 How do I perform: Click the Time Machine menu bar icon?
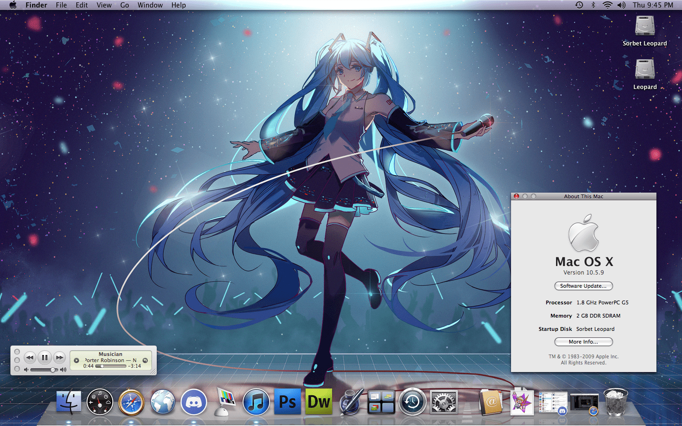point(579,5)
